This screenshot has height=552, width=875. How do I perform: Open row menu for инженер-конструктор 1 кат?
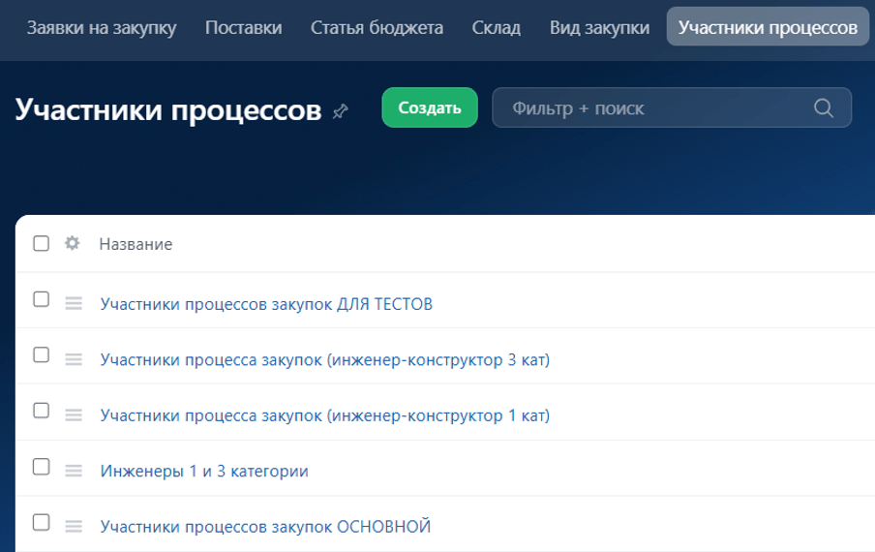[x=74, y=414]
